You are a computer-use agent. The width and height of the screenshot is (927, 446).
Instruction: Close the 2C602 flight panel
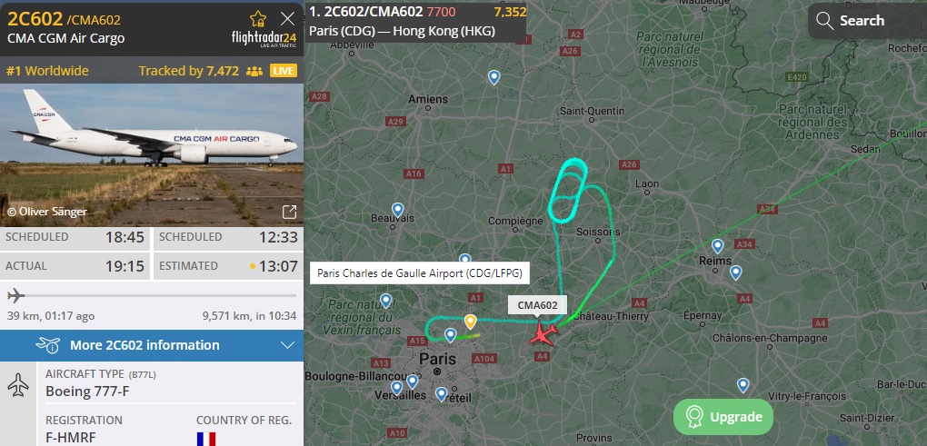[287, 19]
